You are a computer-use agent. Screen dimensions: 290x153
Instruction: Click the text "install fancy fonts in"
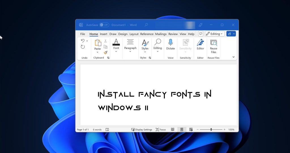point(154,94)
